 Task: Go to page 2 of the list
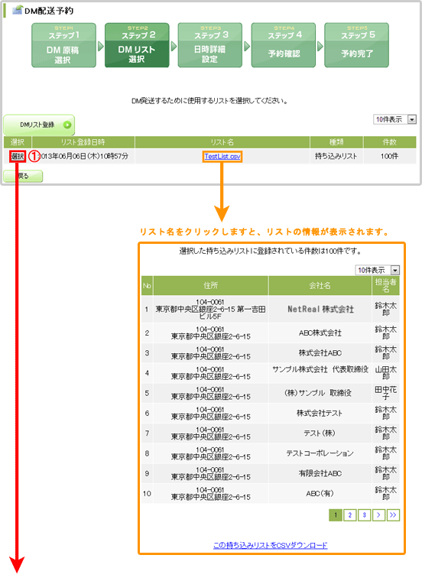pyautogui.click(x=349, y=514)
